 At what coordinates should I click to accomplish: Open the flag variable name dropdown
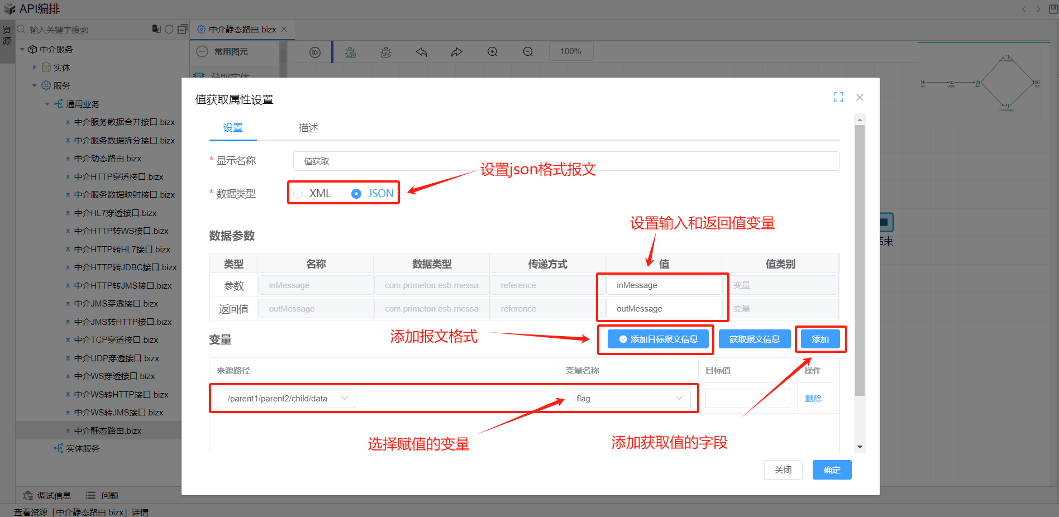point(628,399)
